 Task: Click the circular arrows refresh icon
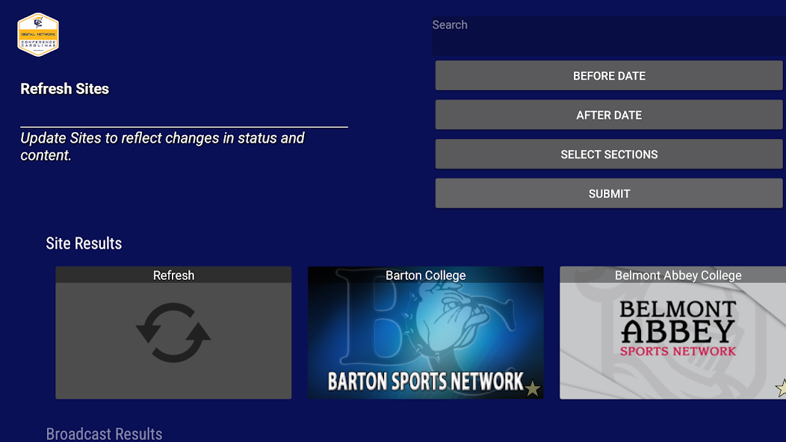pyautogui.click(x=173, y=333)
